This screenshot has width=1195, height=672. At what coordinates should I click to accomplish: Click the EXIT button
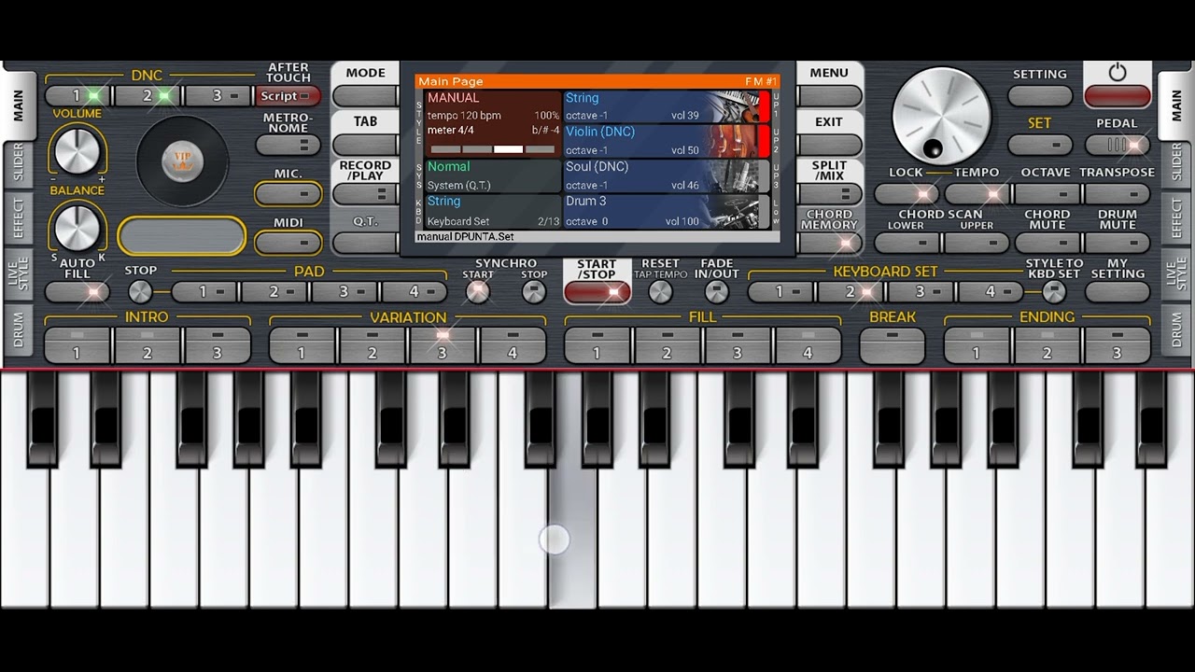829,145
